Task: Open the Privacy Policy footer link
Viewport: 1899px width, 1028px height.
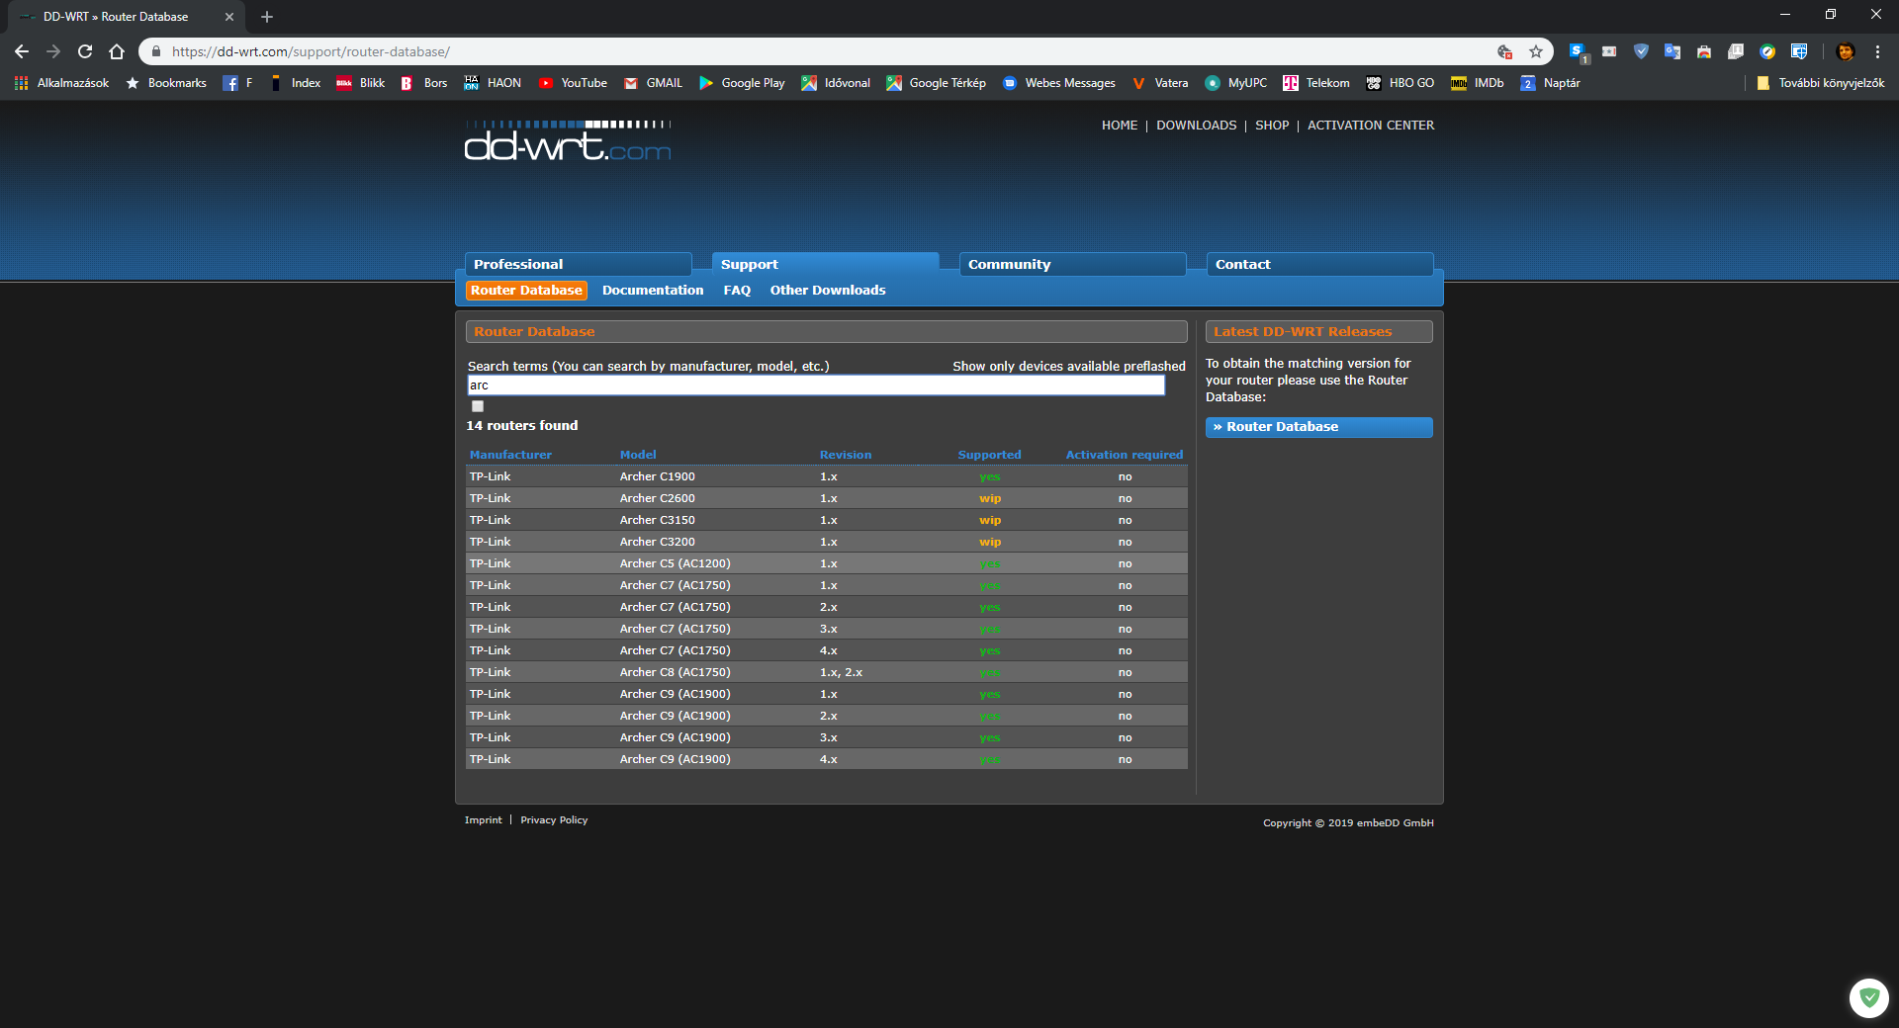Action: coord(554,820)
